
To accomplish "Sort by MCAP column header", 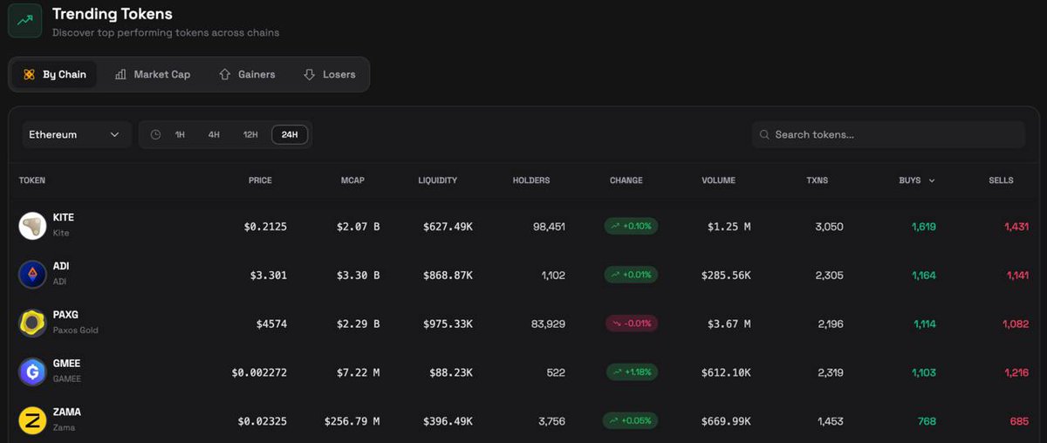I will (x=352, y=181).
